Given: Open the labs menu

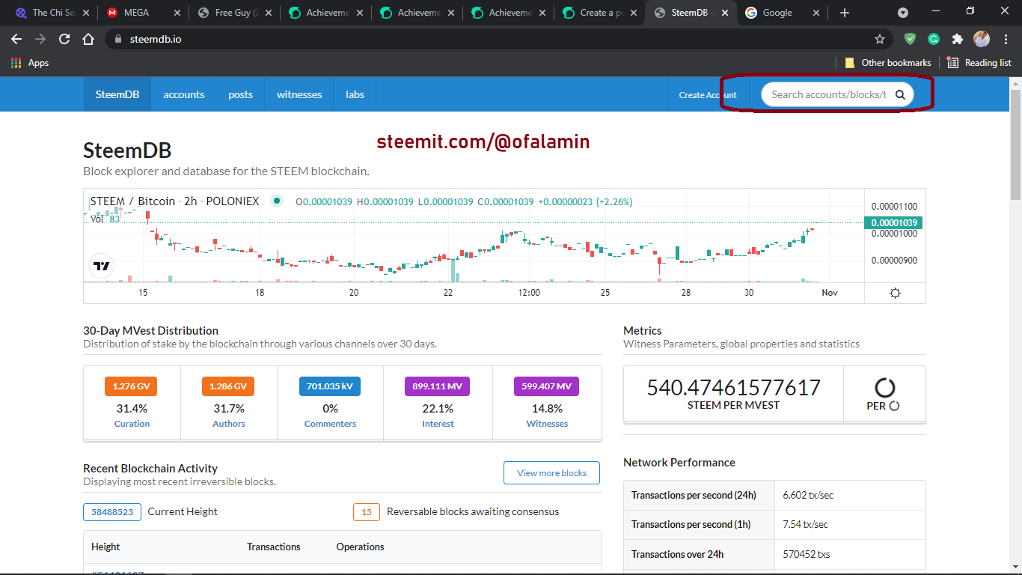Looking at the screenshot, I should pos(355,94).
